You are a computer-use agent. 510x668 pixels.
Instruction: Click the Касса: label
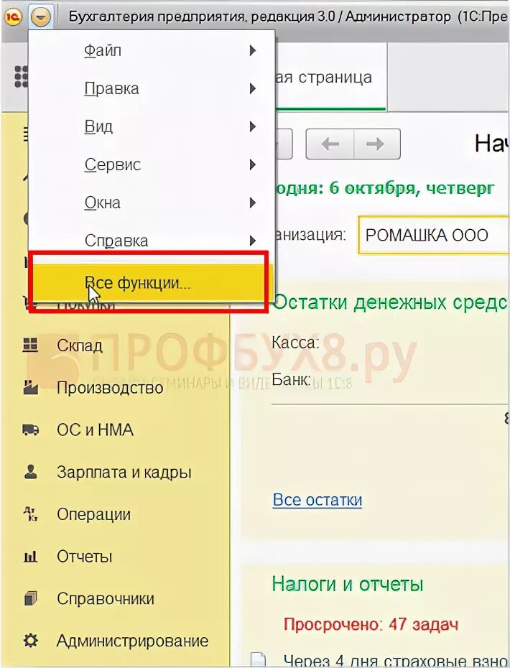coord(295,342)
